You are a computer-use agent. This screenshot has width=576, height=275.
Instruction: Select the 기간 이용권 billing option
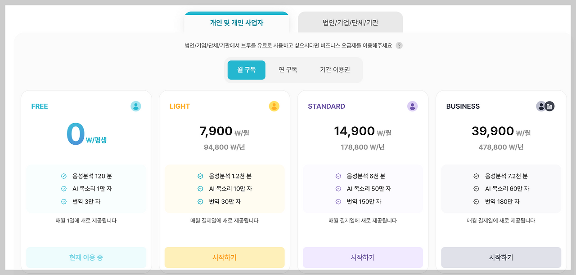(336, 70)
